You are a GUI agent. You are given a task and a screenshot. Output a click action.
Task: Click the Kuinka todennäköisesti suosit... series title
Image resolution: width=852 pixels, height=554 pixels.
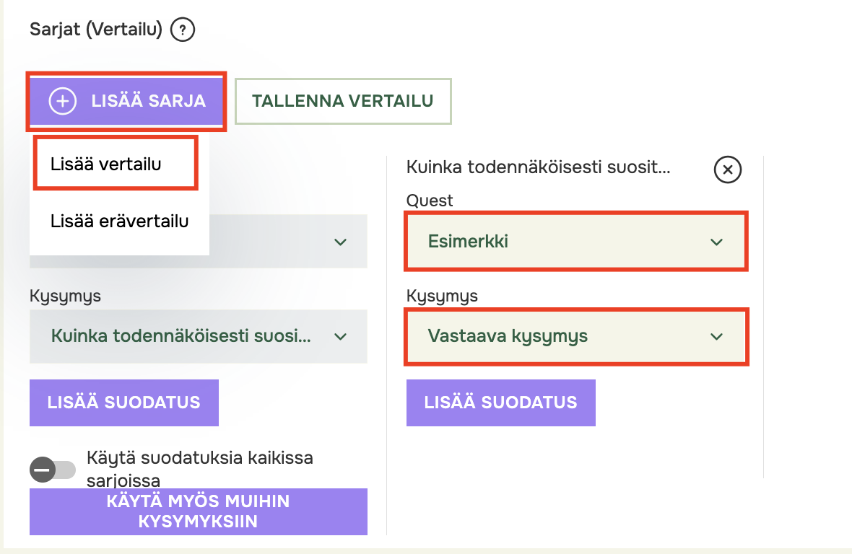coord(539,167)
